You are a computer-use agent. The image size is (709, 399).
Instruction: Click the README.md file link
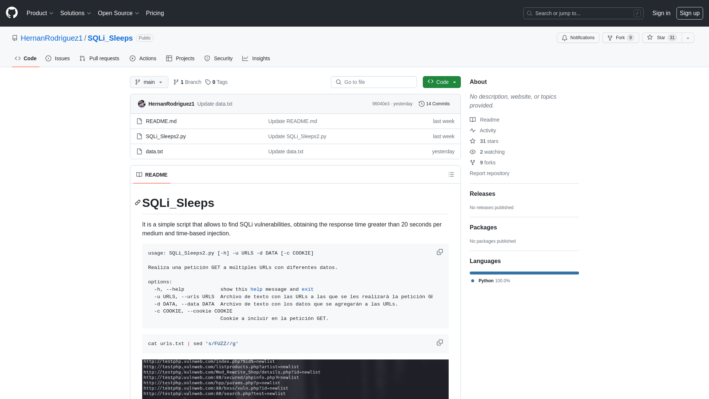point(161,121)
